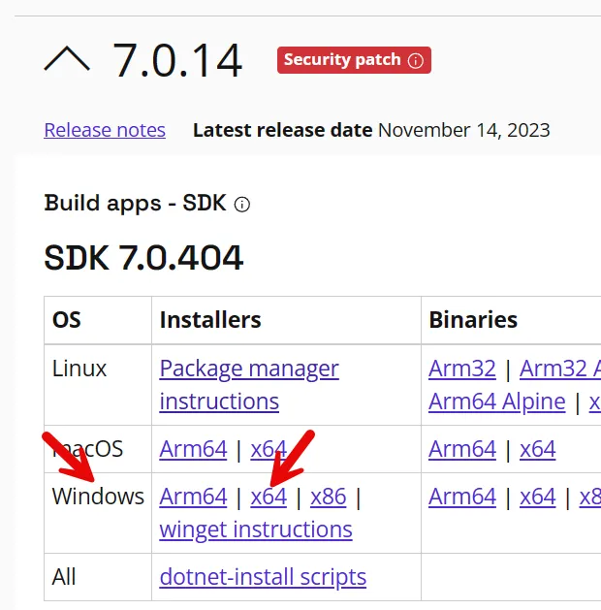
Task: Click the November 14, 2023 release date
Action: point(464,130)
